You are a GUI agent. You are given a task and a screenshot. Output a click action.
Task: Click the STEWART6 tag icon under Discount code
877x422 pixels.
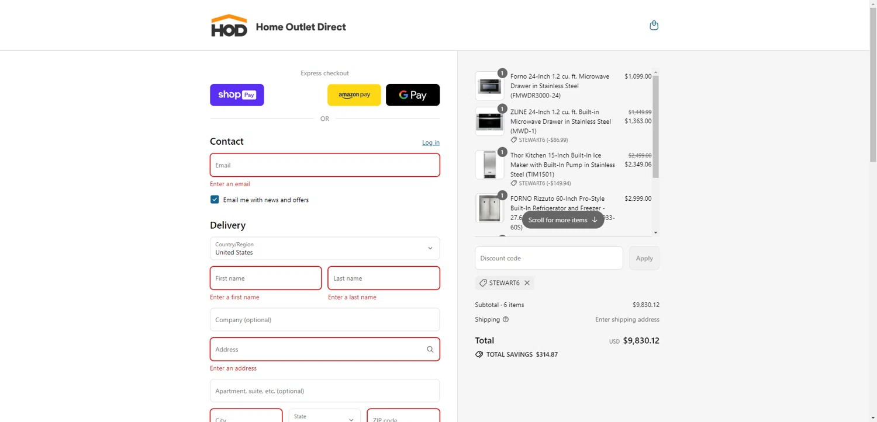pos(483,283)
